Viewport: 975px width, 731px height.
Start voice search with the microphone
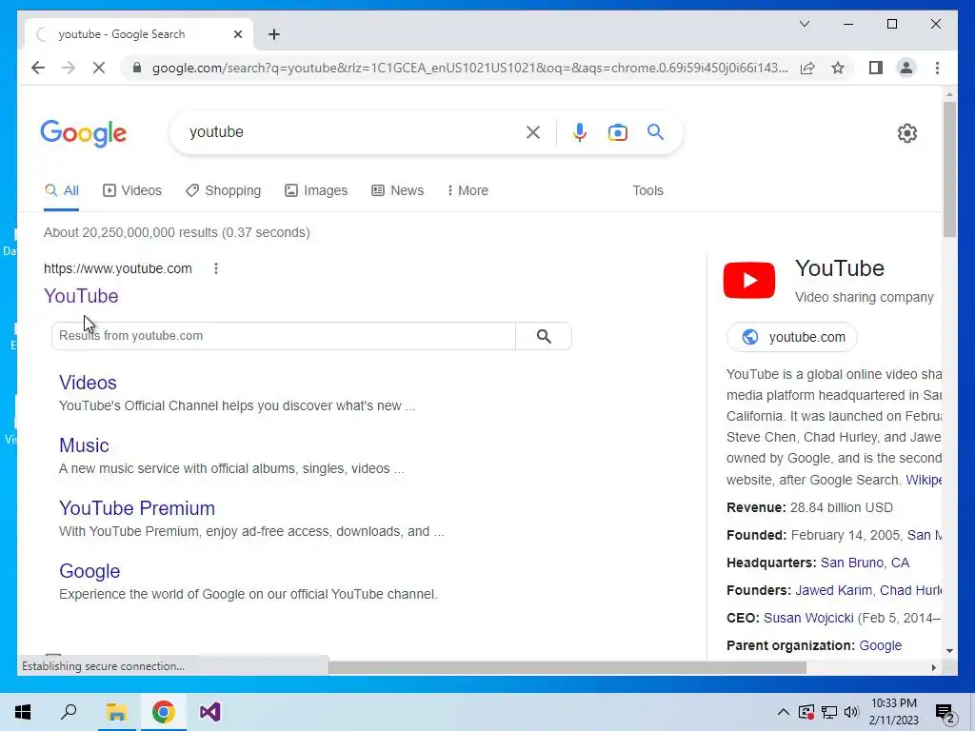(x=580, y=132)
